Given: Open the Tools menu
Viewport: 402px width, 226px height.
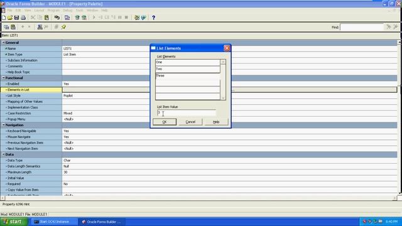Looking at the screenshot, I should [80, 11].
